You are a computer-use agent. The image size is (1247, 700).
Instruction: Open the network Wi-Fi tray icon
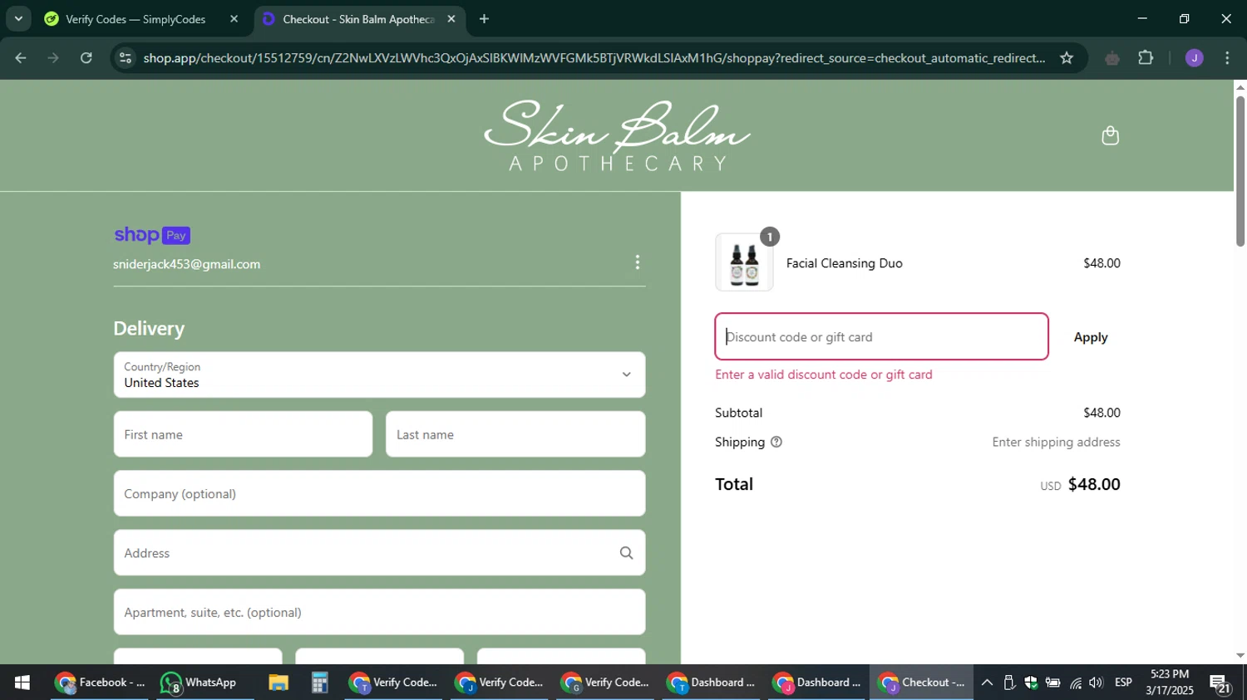click(1076, 683)
